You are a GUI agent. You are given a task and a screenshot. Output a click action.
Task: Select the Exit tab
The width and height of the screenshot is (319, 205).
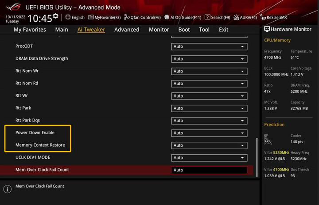pos(223,30)
